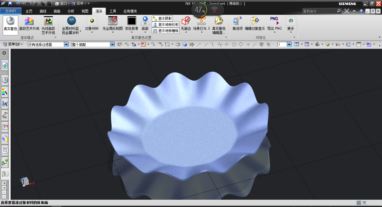Cut selection with scissors icon
This screenshot has width=382, height=207.
click(36, 4)
